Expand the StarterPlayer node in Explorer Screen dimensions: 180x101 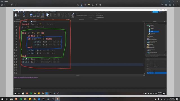click(x=146, y=47)
